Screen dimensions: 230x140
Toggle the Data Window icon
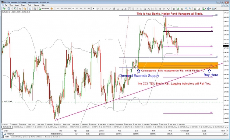click(20, 9)
